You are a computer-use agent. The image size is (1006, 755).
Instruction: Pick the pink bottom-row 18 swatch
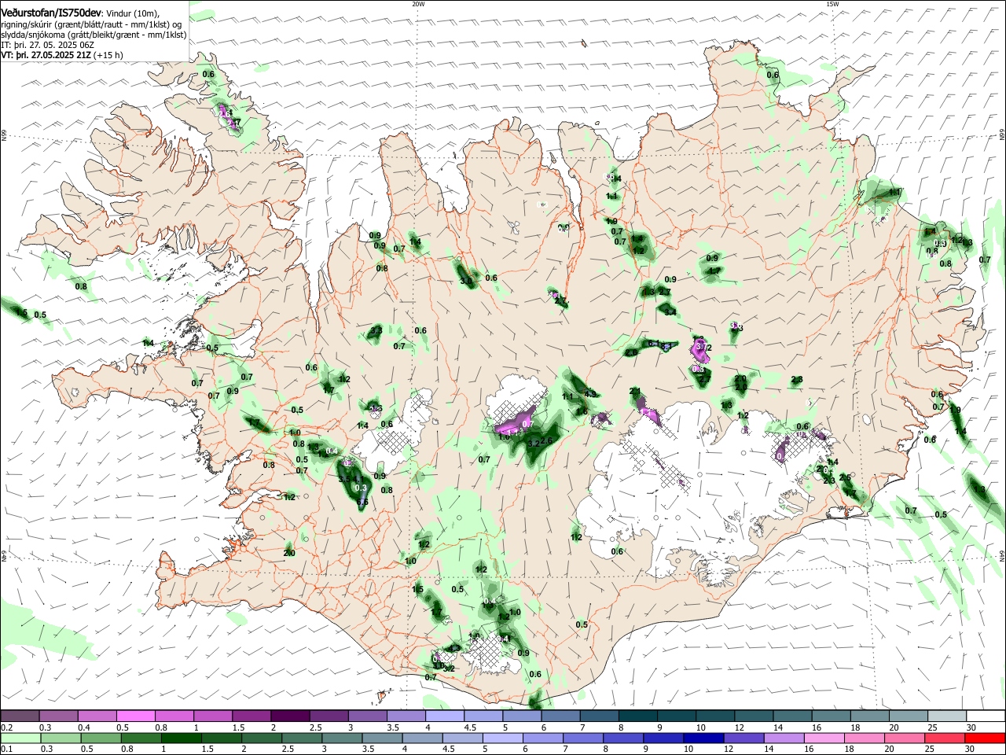click(x=865, y=738)
